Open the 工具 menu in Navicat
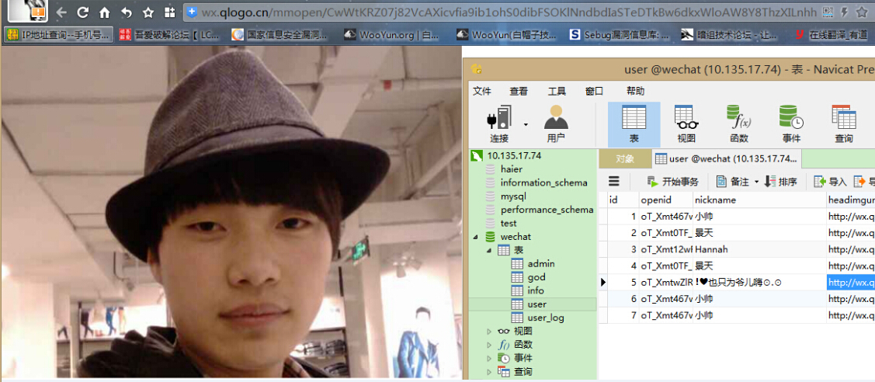Viewport: 875px width, 382px height. pyautogui.click(x=557, y=92)
